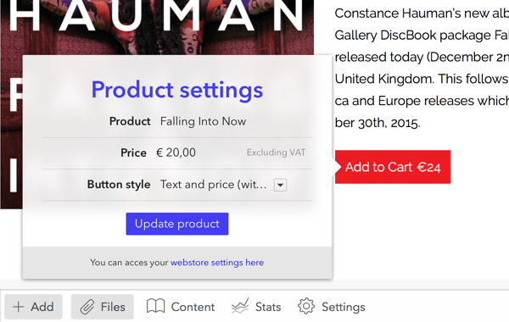Open the Add toolbar button label

coord(42,307)
